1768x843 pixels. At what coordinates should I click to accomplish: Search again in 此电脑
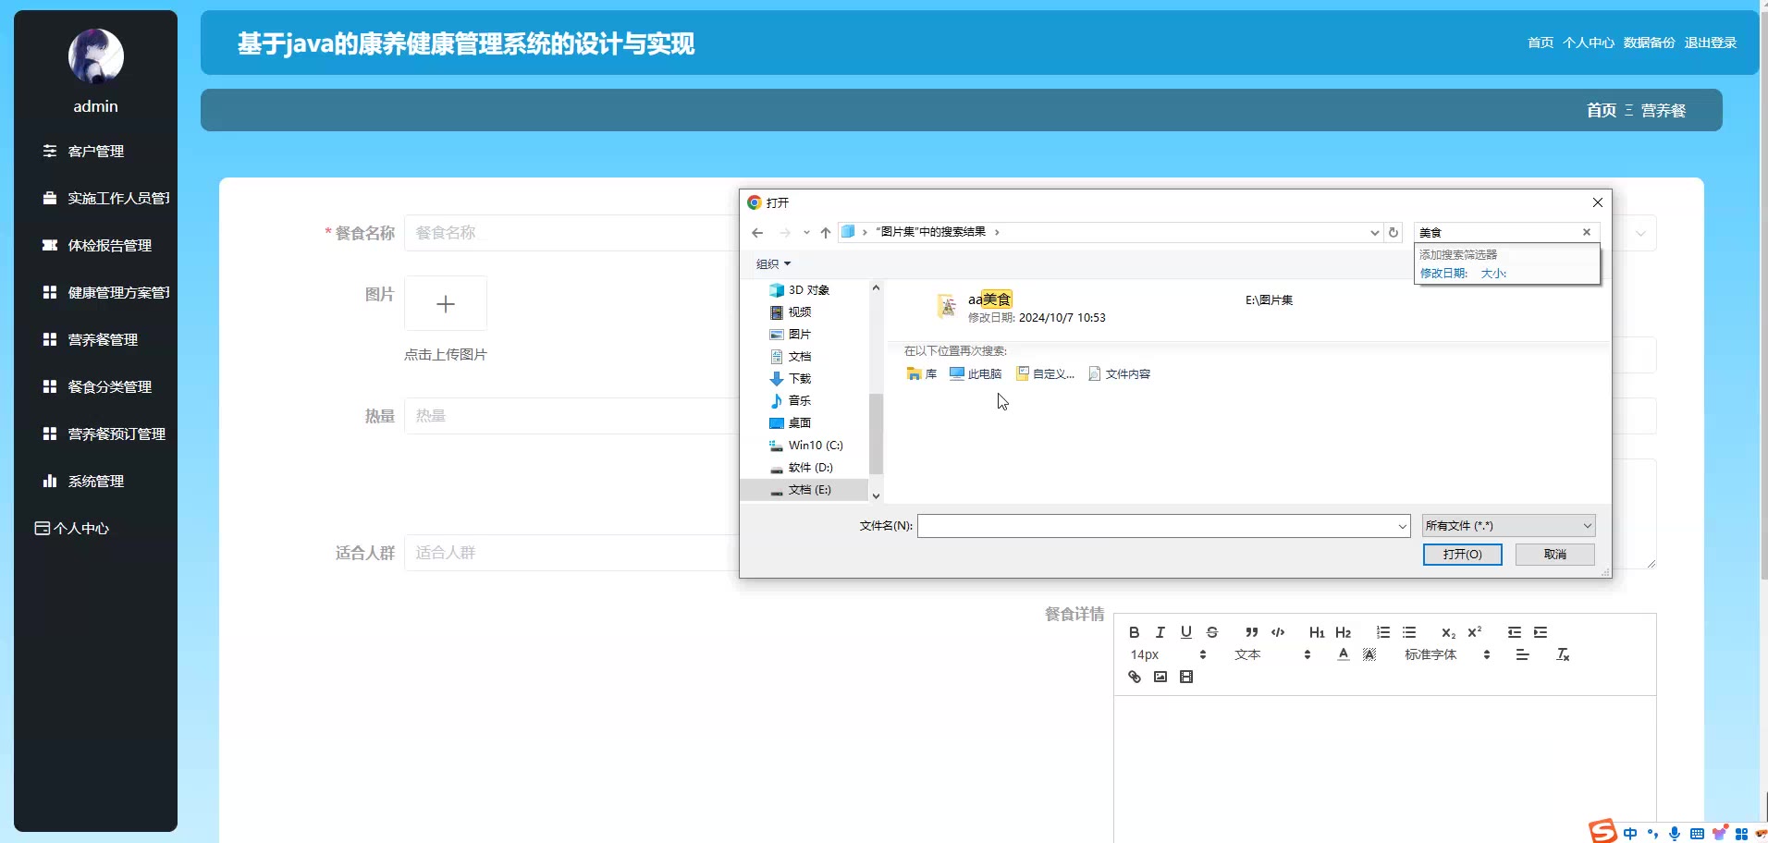(x=976, y=373)
